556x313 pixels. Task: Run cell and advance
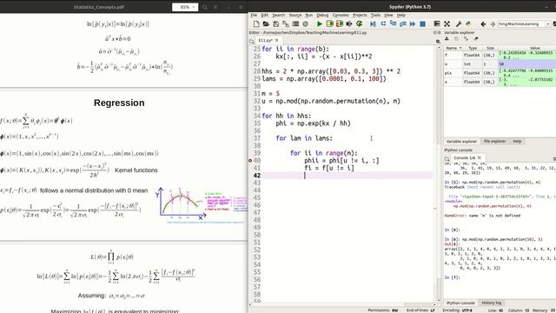pyautogui.click(x=340, y=23)
